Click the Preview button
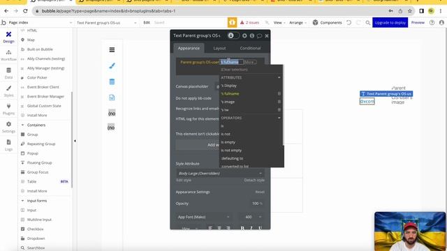Viewport: 447px width, 251px height. point(418,22)
